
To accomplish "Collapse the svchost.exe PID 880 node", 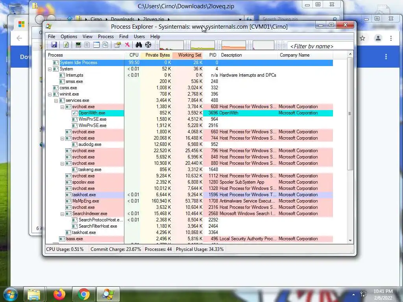I will pyautogui.click(x=62, y=163).
